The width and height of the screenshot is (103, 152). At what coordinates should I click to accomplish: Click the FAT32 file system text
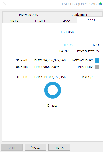(x=64, y=51)
